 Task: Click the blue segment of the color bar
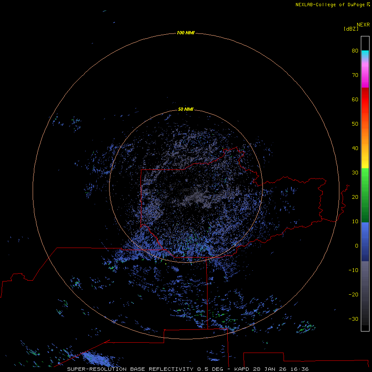point(365,242)
